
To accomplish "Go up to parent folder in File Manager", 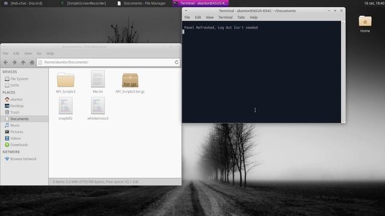I will pyautogui.click(x=23, y=62).
